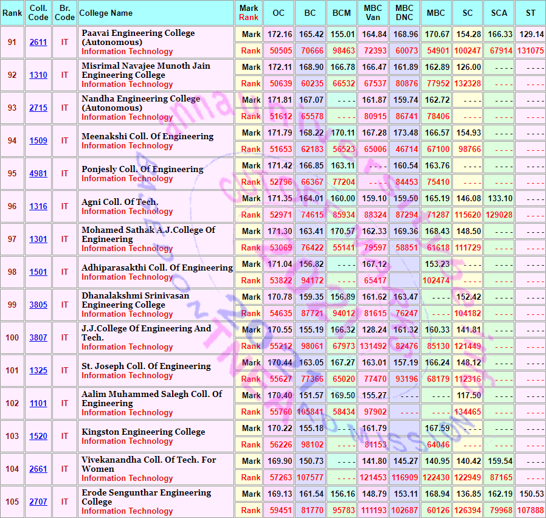This screenshot has height=518, width=546.
Task: Open college code 1310 link
Action: click(38, 75)
